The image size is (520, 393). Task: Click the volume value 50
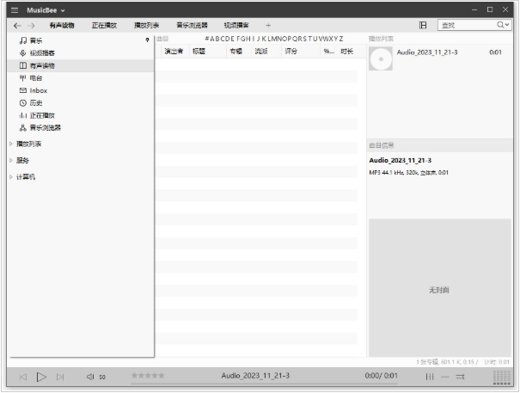(102, 377)
